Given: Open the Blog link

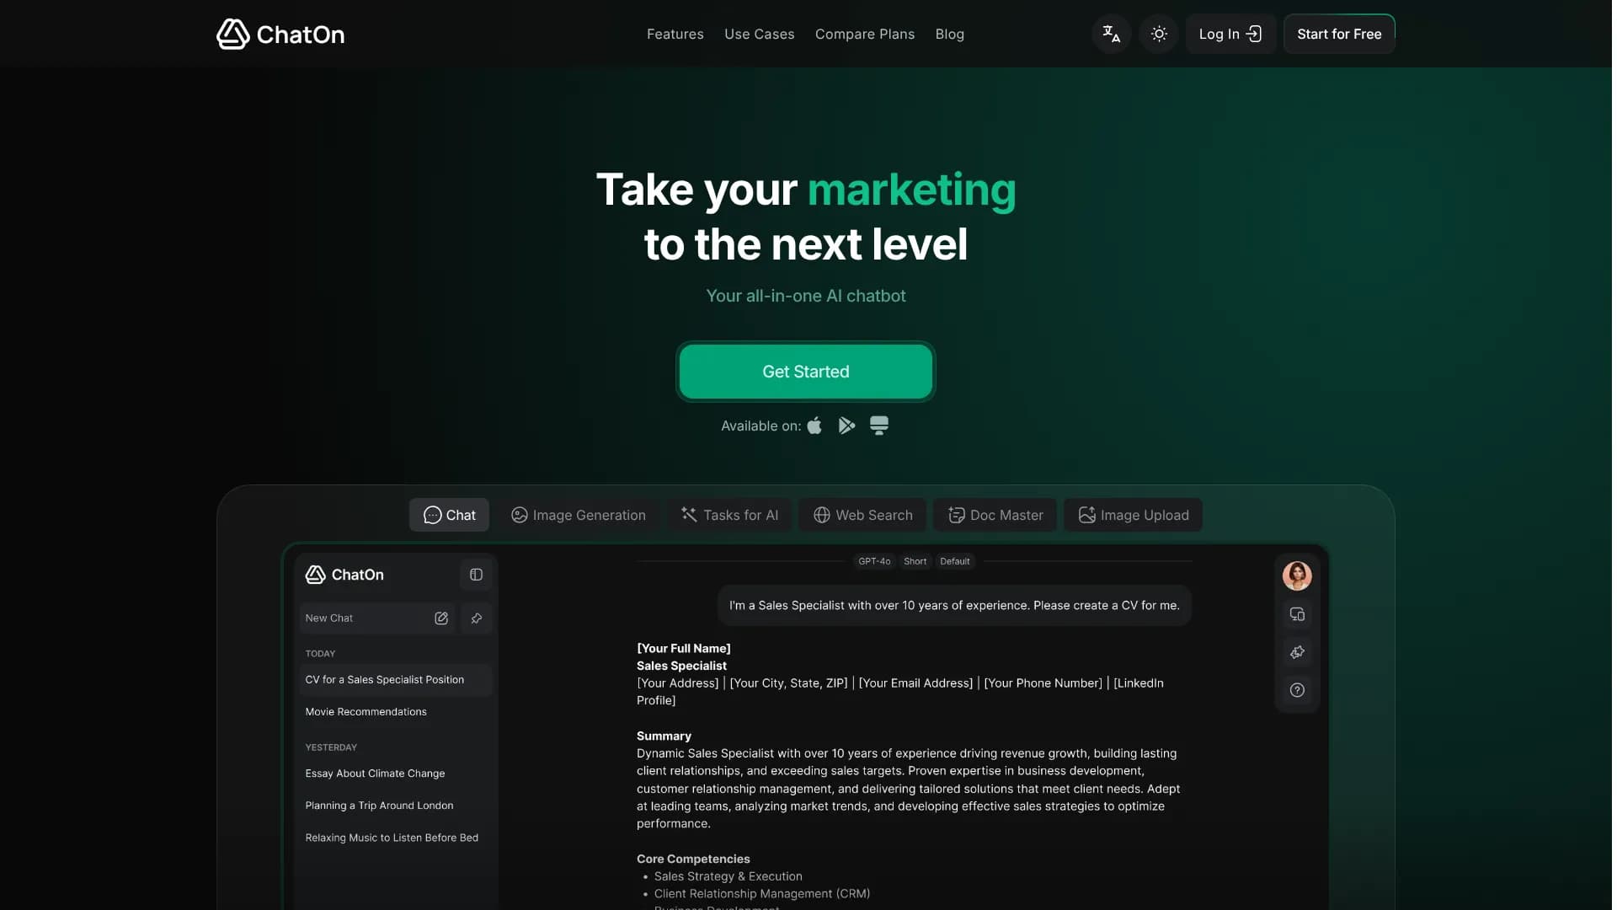Looking at the screenshot, I should [x=950, y=34].
